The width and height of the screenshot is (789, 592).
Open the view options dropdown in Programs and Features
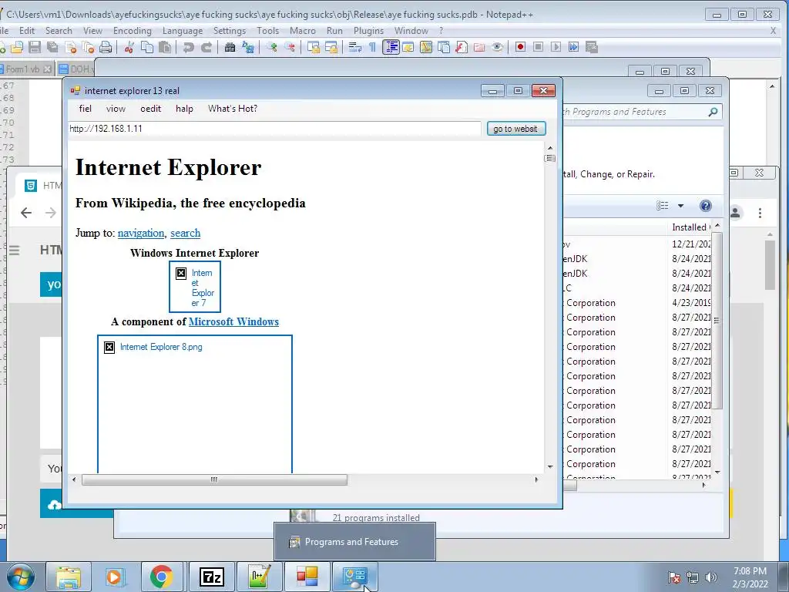pos(681,205)
